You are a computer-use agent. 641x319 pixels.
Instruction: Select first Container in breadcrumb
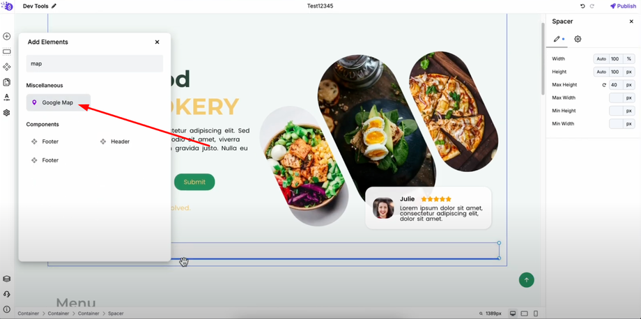click(x=28, y=313)
